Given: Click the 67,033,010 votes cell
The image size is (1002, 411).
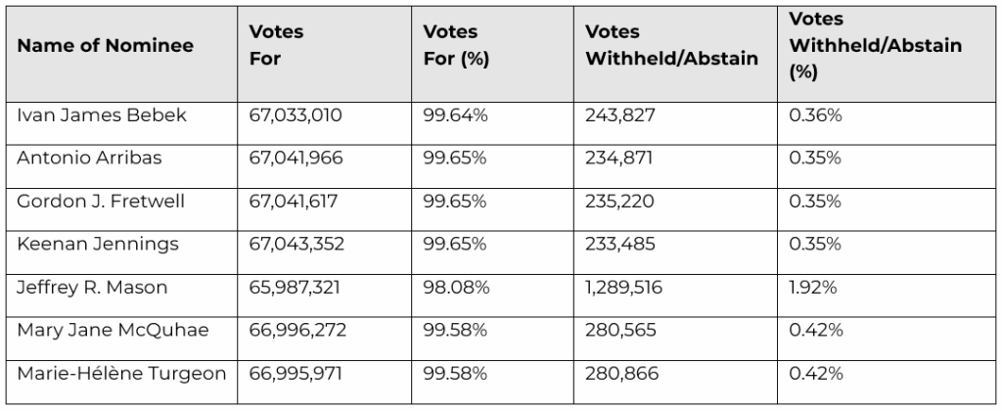Looking at the screenshot, I should click(296, 115).
